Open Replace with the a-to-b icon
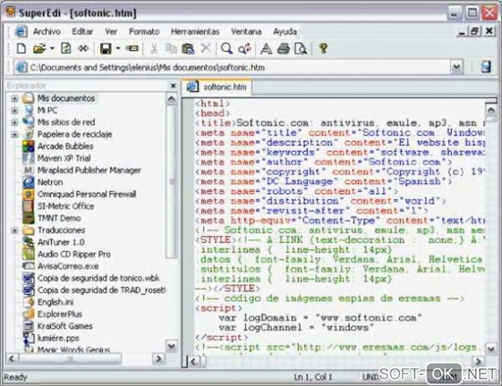The width and height of the screenshot is (502, 386). [x=245, y=49]
